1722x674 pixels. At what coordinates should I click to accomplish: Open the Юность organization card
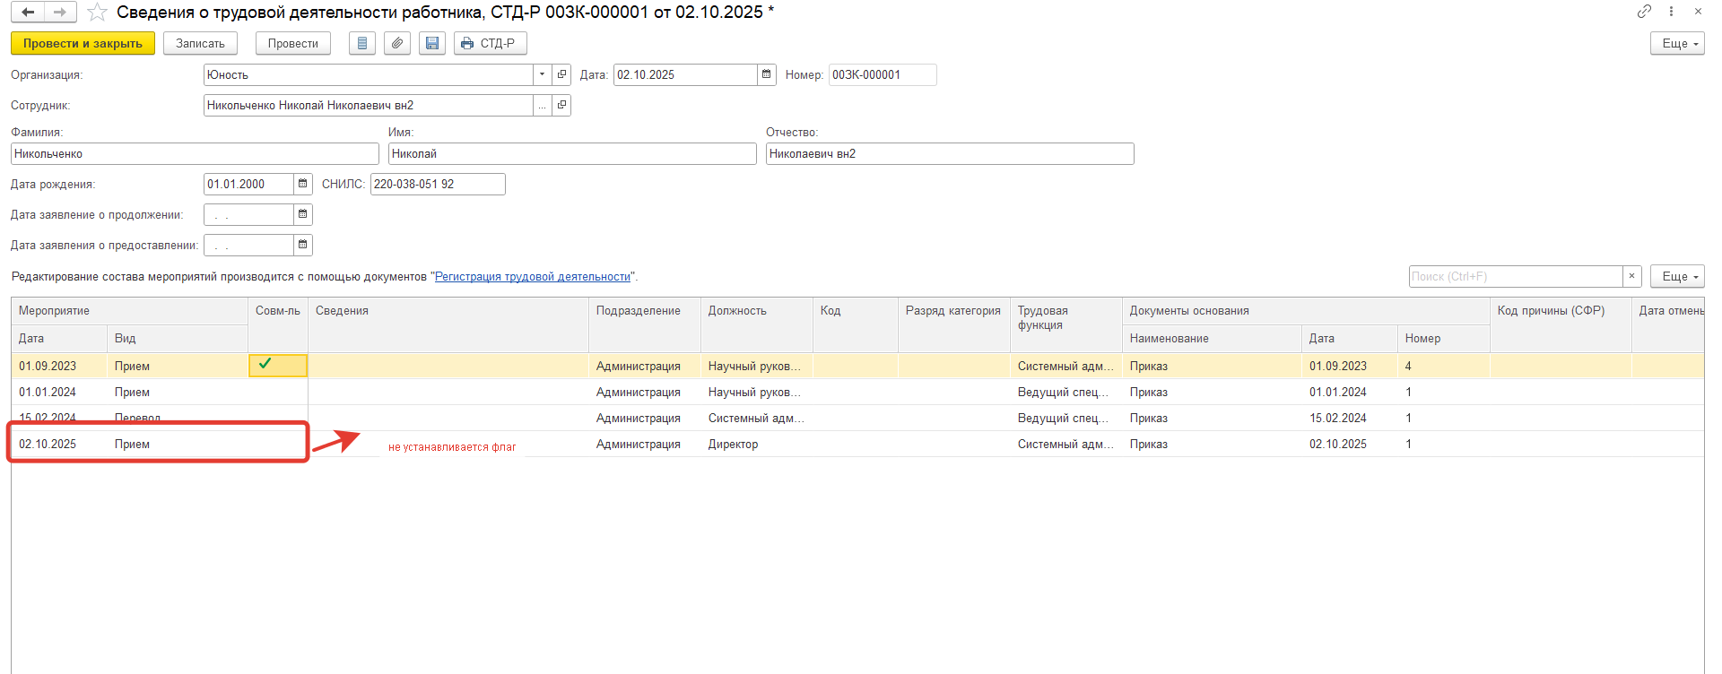[x=561, y=75]
